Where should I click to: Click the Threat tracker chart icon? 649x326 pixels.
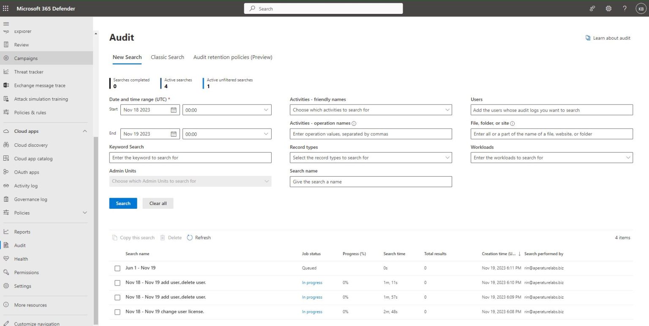tap(6, 72)
